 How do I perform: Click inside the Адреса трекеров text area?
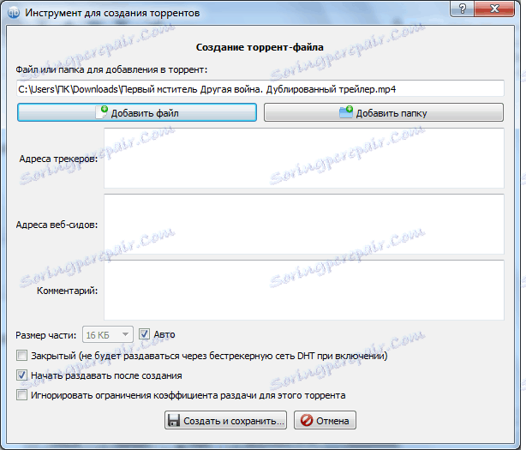point(304,158)
